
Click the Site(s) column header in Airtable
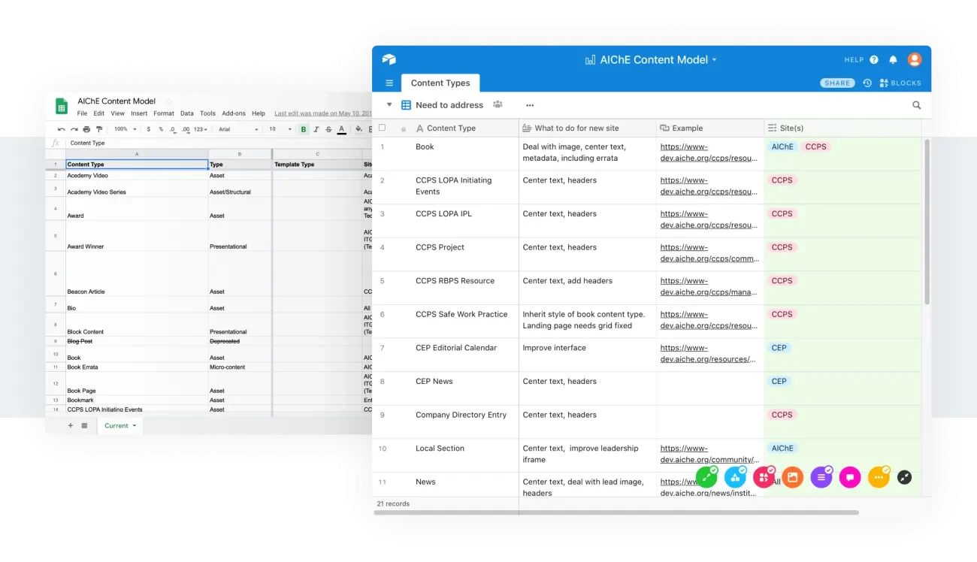(843, 128)
